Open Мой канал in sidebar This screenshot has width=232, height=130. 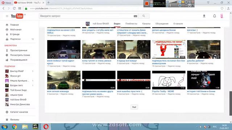tap(16, 30)
